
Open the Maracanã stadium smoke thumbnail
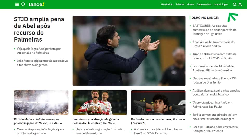(x=41, y=102)
